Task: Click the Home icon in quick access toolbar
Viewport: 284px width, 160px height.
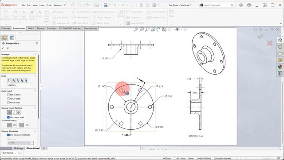Action: click(73, 5)
